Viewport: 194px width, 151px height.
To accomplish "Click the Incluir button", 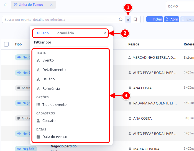I will click(155, 19).
